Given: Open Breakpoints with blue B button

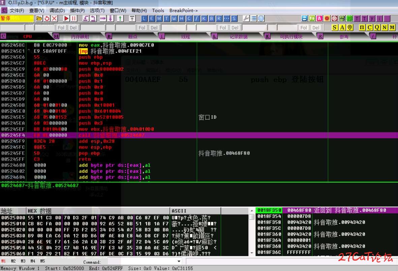Looking at the screenshot, I should tap(211, 18).
